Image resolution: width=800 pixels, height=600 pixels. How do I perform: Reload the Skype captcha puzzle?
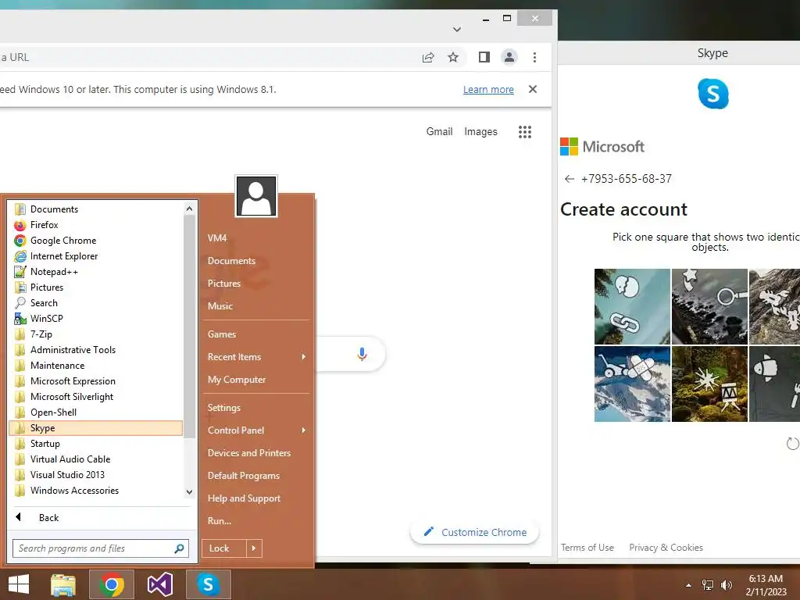point(792,444)
